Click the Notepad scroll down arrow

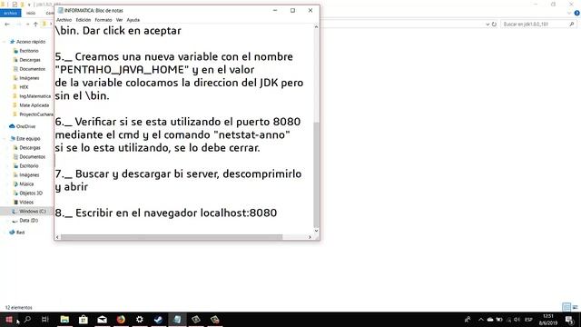(316, 230)
